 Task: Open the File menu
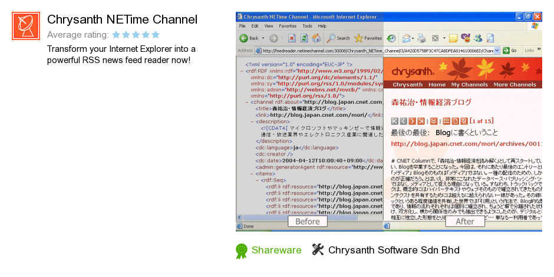[x=242, y=26]
